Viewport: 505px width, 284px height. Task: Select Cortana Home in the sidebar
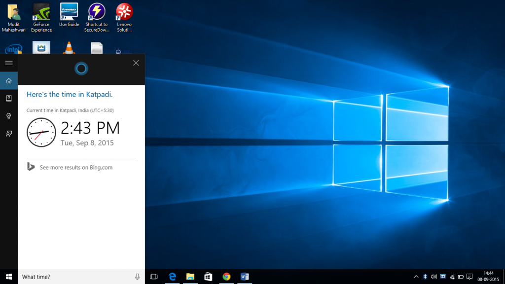click(x=9, y=80)
